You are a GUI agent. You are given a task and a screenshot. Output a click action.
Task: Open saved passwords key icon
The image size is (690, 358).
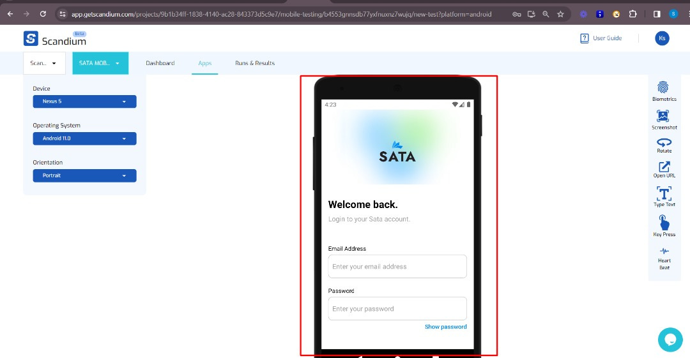coord(517,14)
